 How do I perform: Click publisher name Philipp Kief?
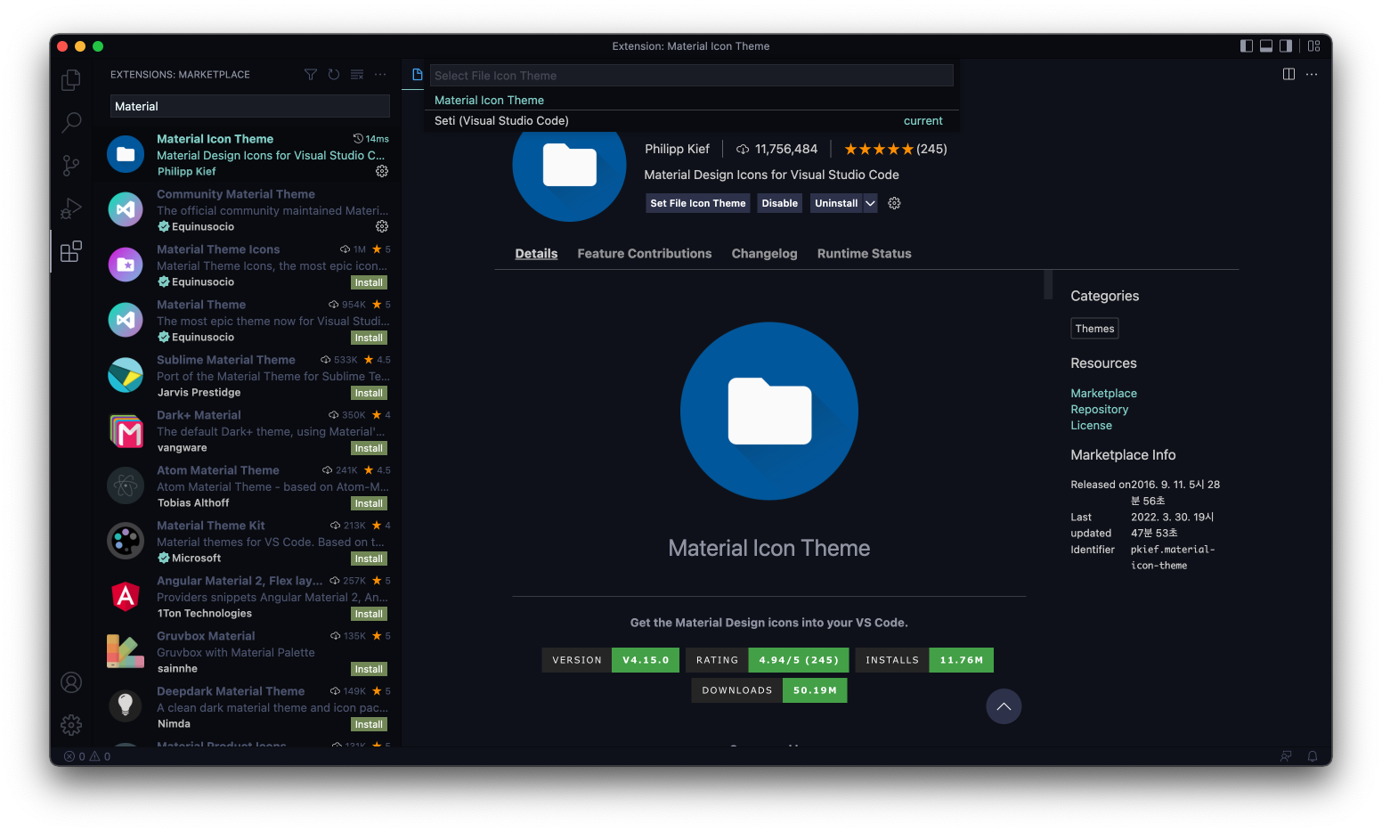tap(677, 149)
